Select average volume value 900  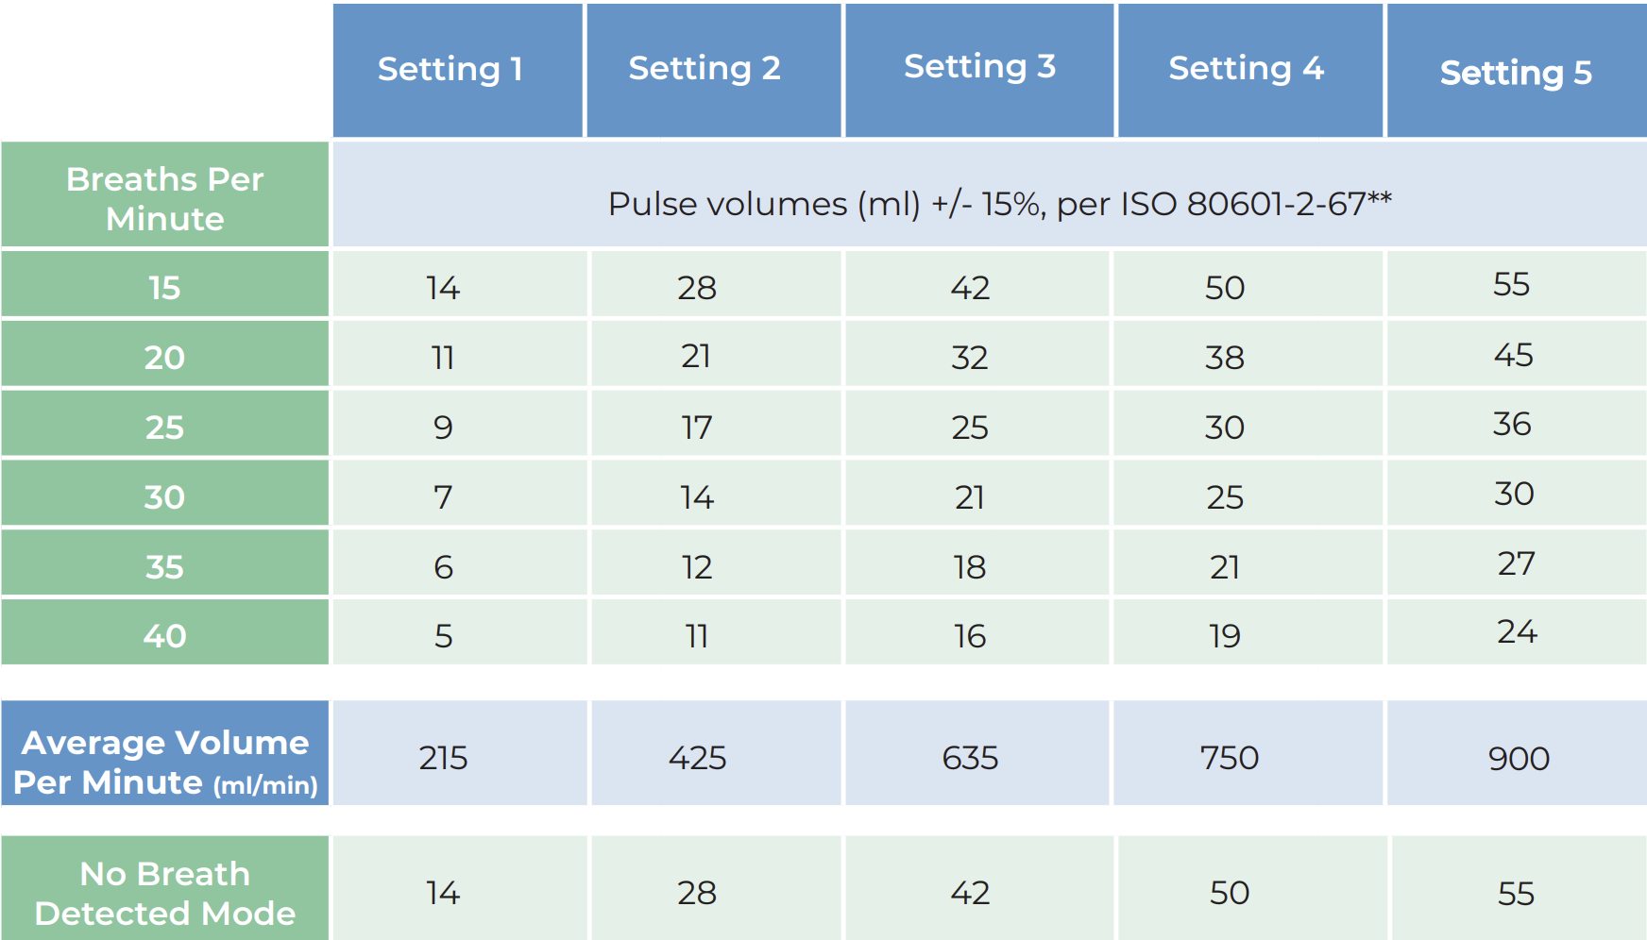(1518, 758)
